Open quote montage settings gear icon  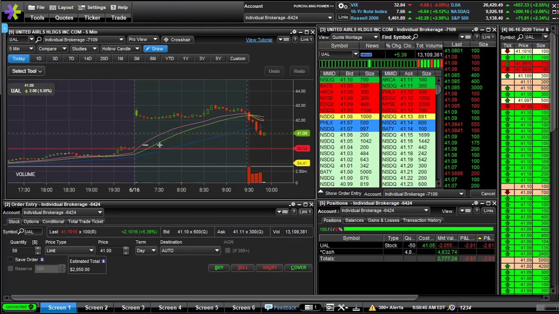point(476,30)
